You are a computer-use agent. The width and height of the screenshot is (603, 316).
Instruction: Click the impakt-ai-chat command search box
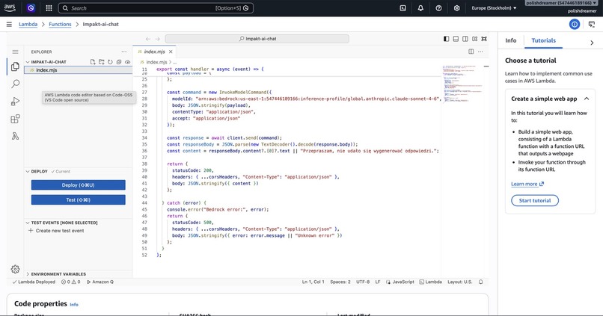(x=257, y=39)
